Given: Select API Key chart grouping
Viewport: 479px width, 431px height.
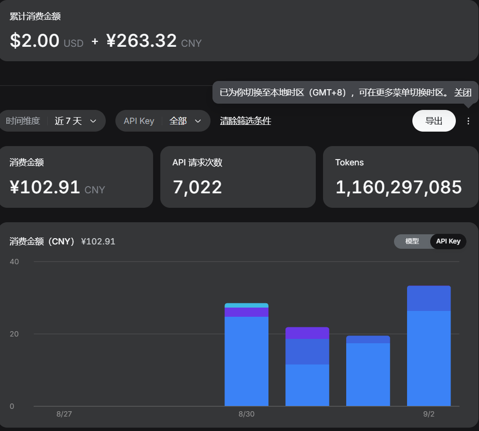Looking at the screenshot, I should click(448, 241).
